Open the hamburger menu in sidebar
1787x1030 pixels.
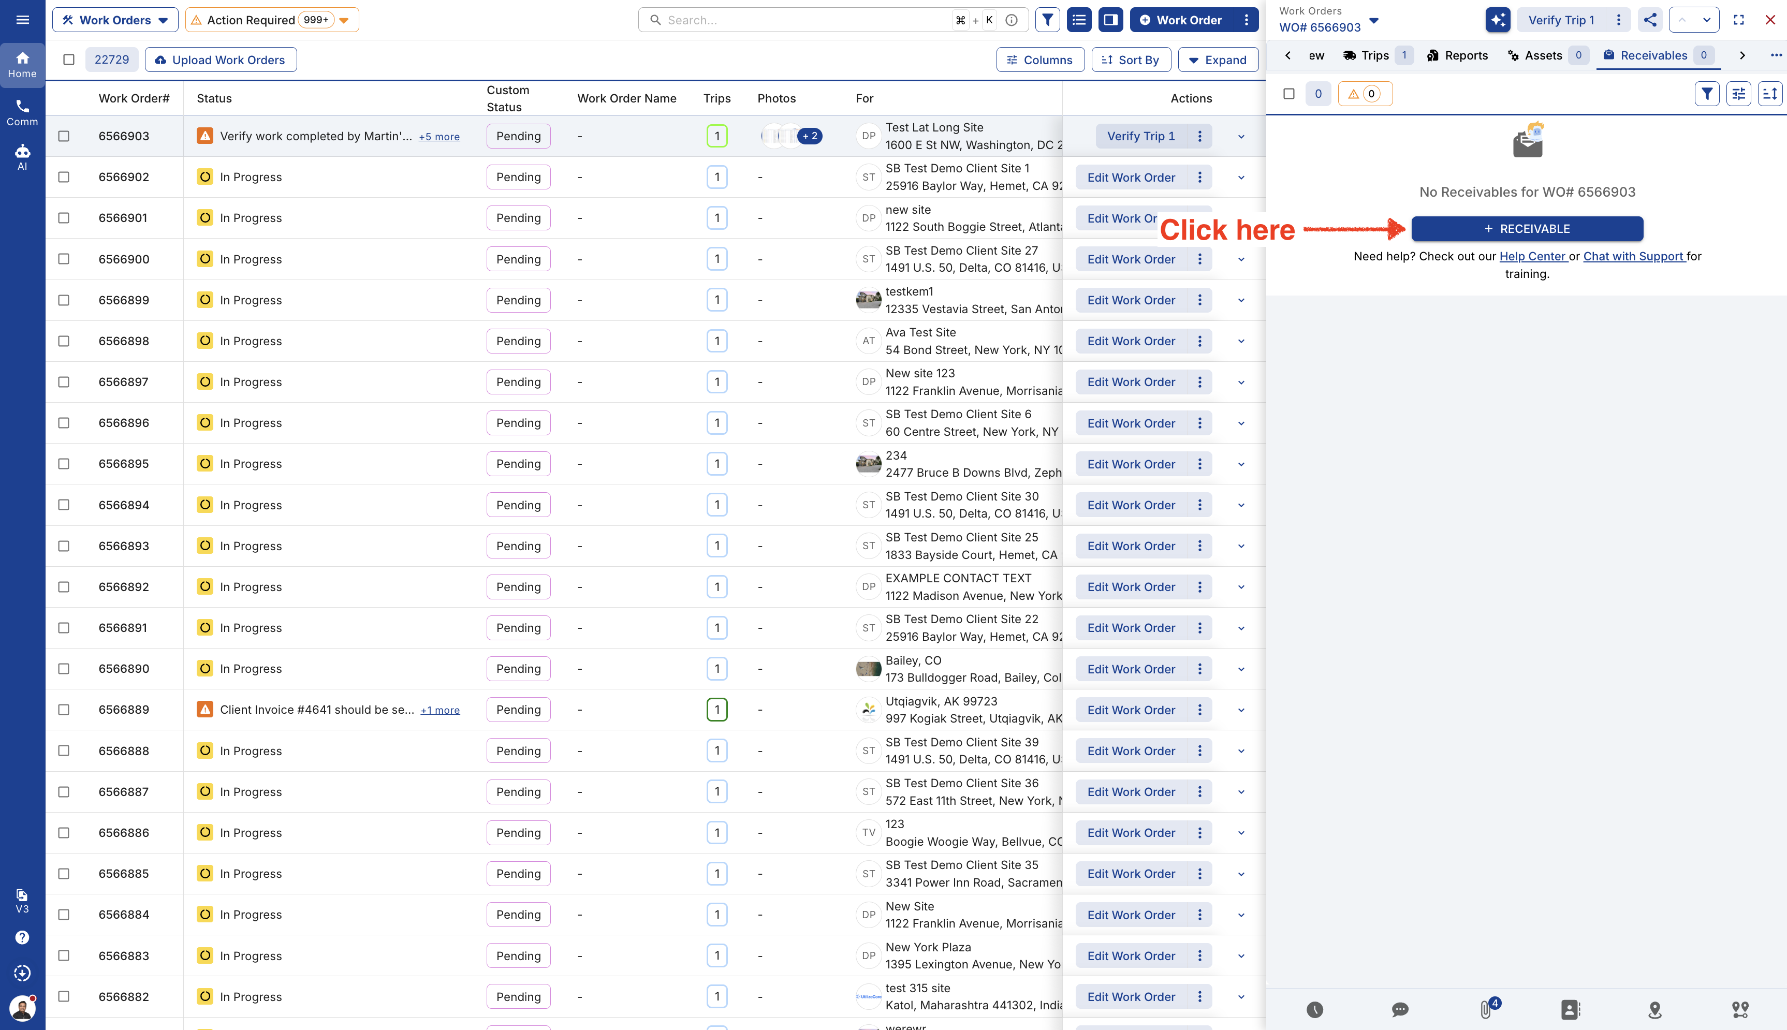23,20
